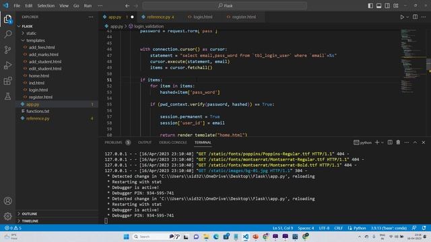431x242 pixels.
Task: Change encoding via UTF-8 status item
Action: pos(324,228)
